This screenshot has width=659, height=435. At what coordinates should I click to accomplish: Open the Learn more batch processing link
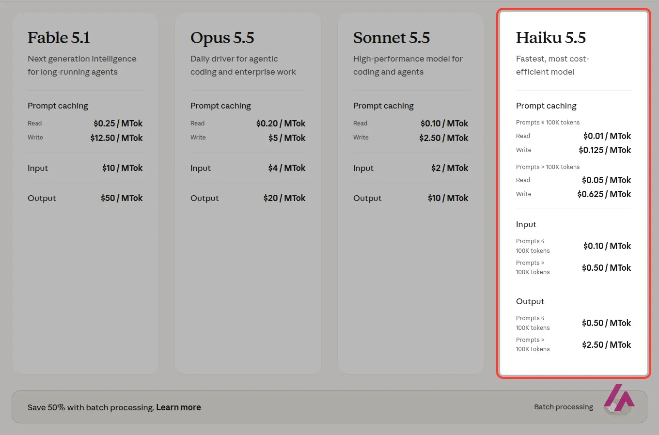[x=178, y=407]
